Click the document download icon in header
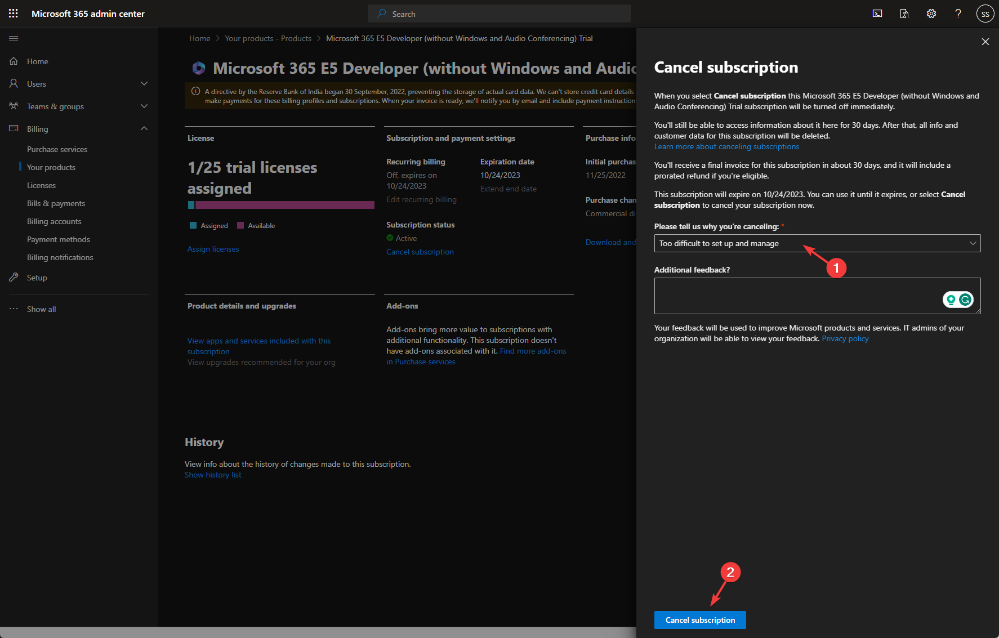This screenshot has height=638, width=999. [x=904, y=14]
